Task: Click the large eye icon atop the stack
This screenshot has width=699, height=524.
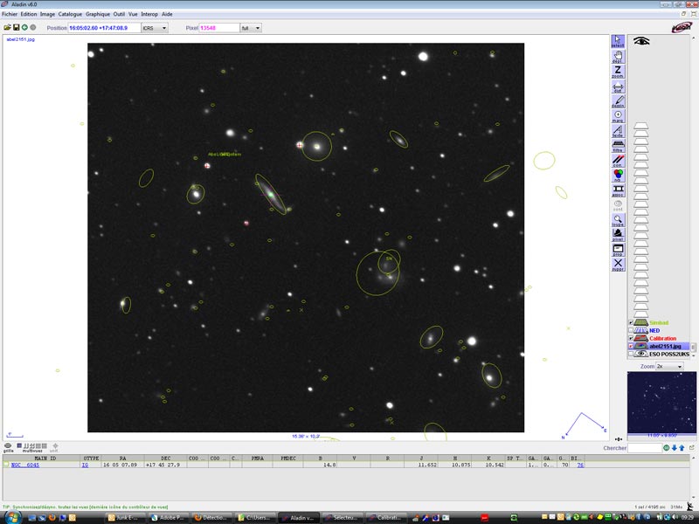Action: click(x=641, y=41)
